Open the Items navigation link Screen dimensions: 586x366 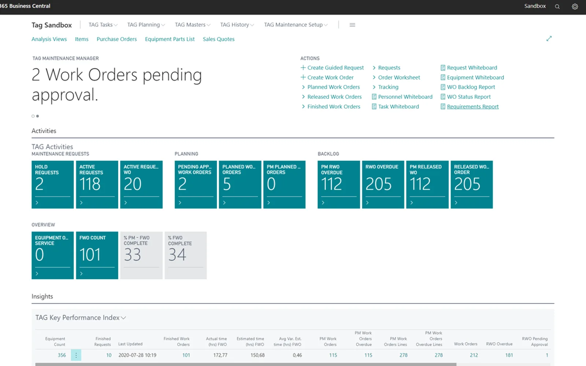pyautogui.click(x=82, y=39)
